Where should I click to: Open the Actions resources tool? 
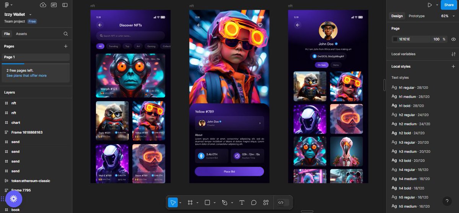coord(266,203)
